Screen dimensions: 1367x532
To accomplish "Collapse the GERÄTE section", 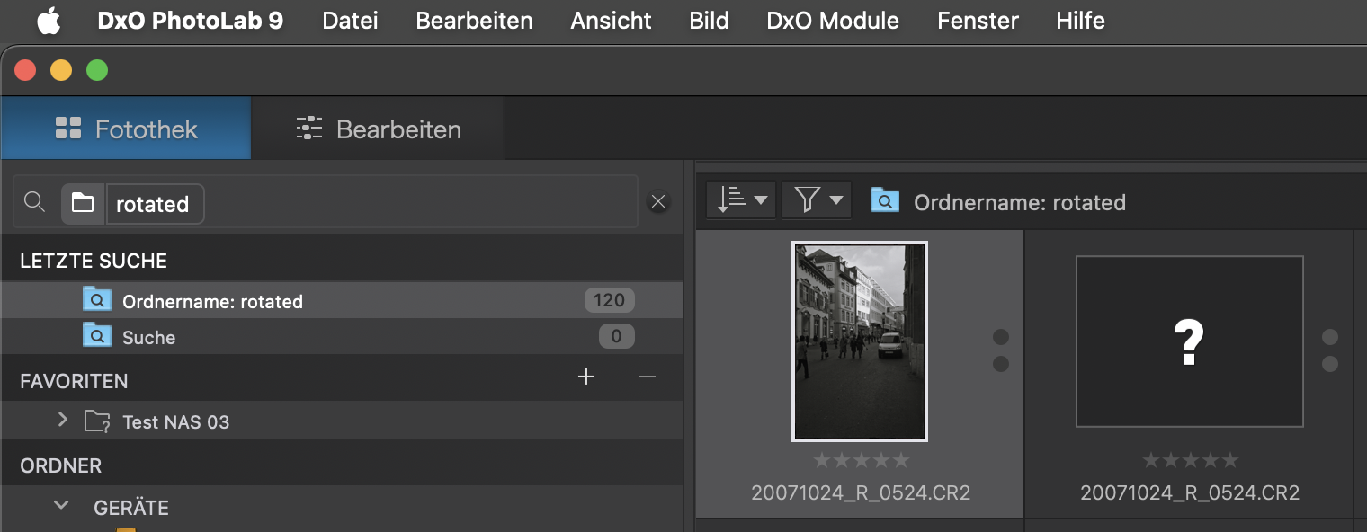I will click(x=61, y=506).
